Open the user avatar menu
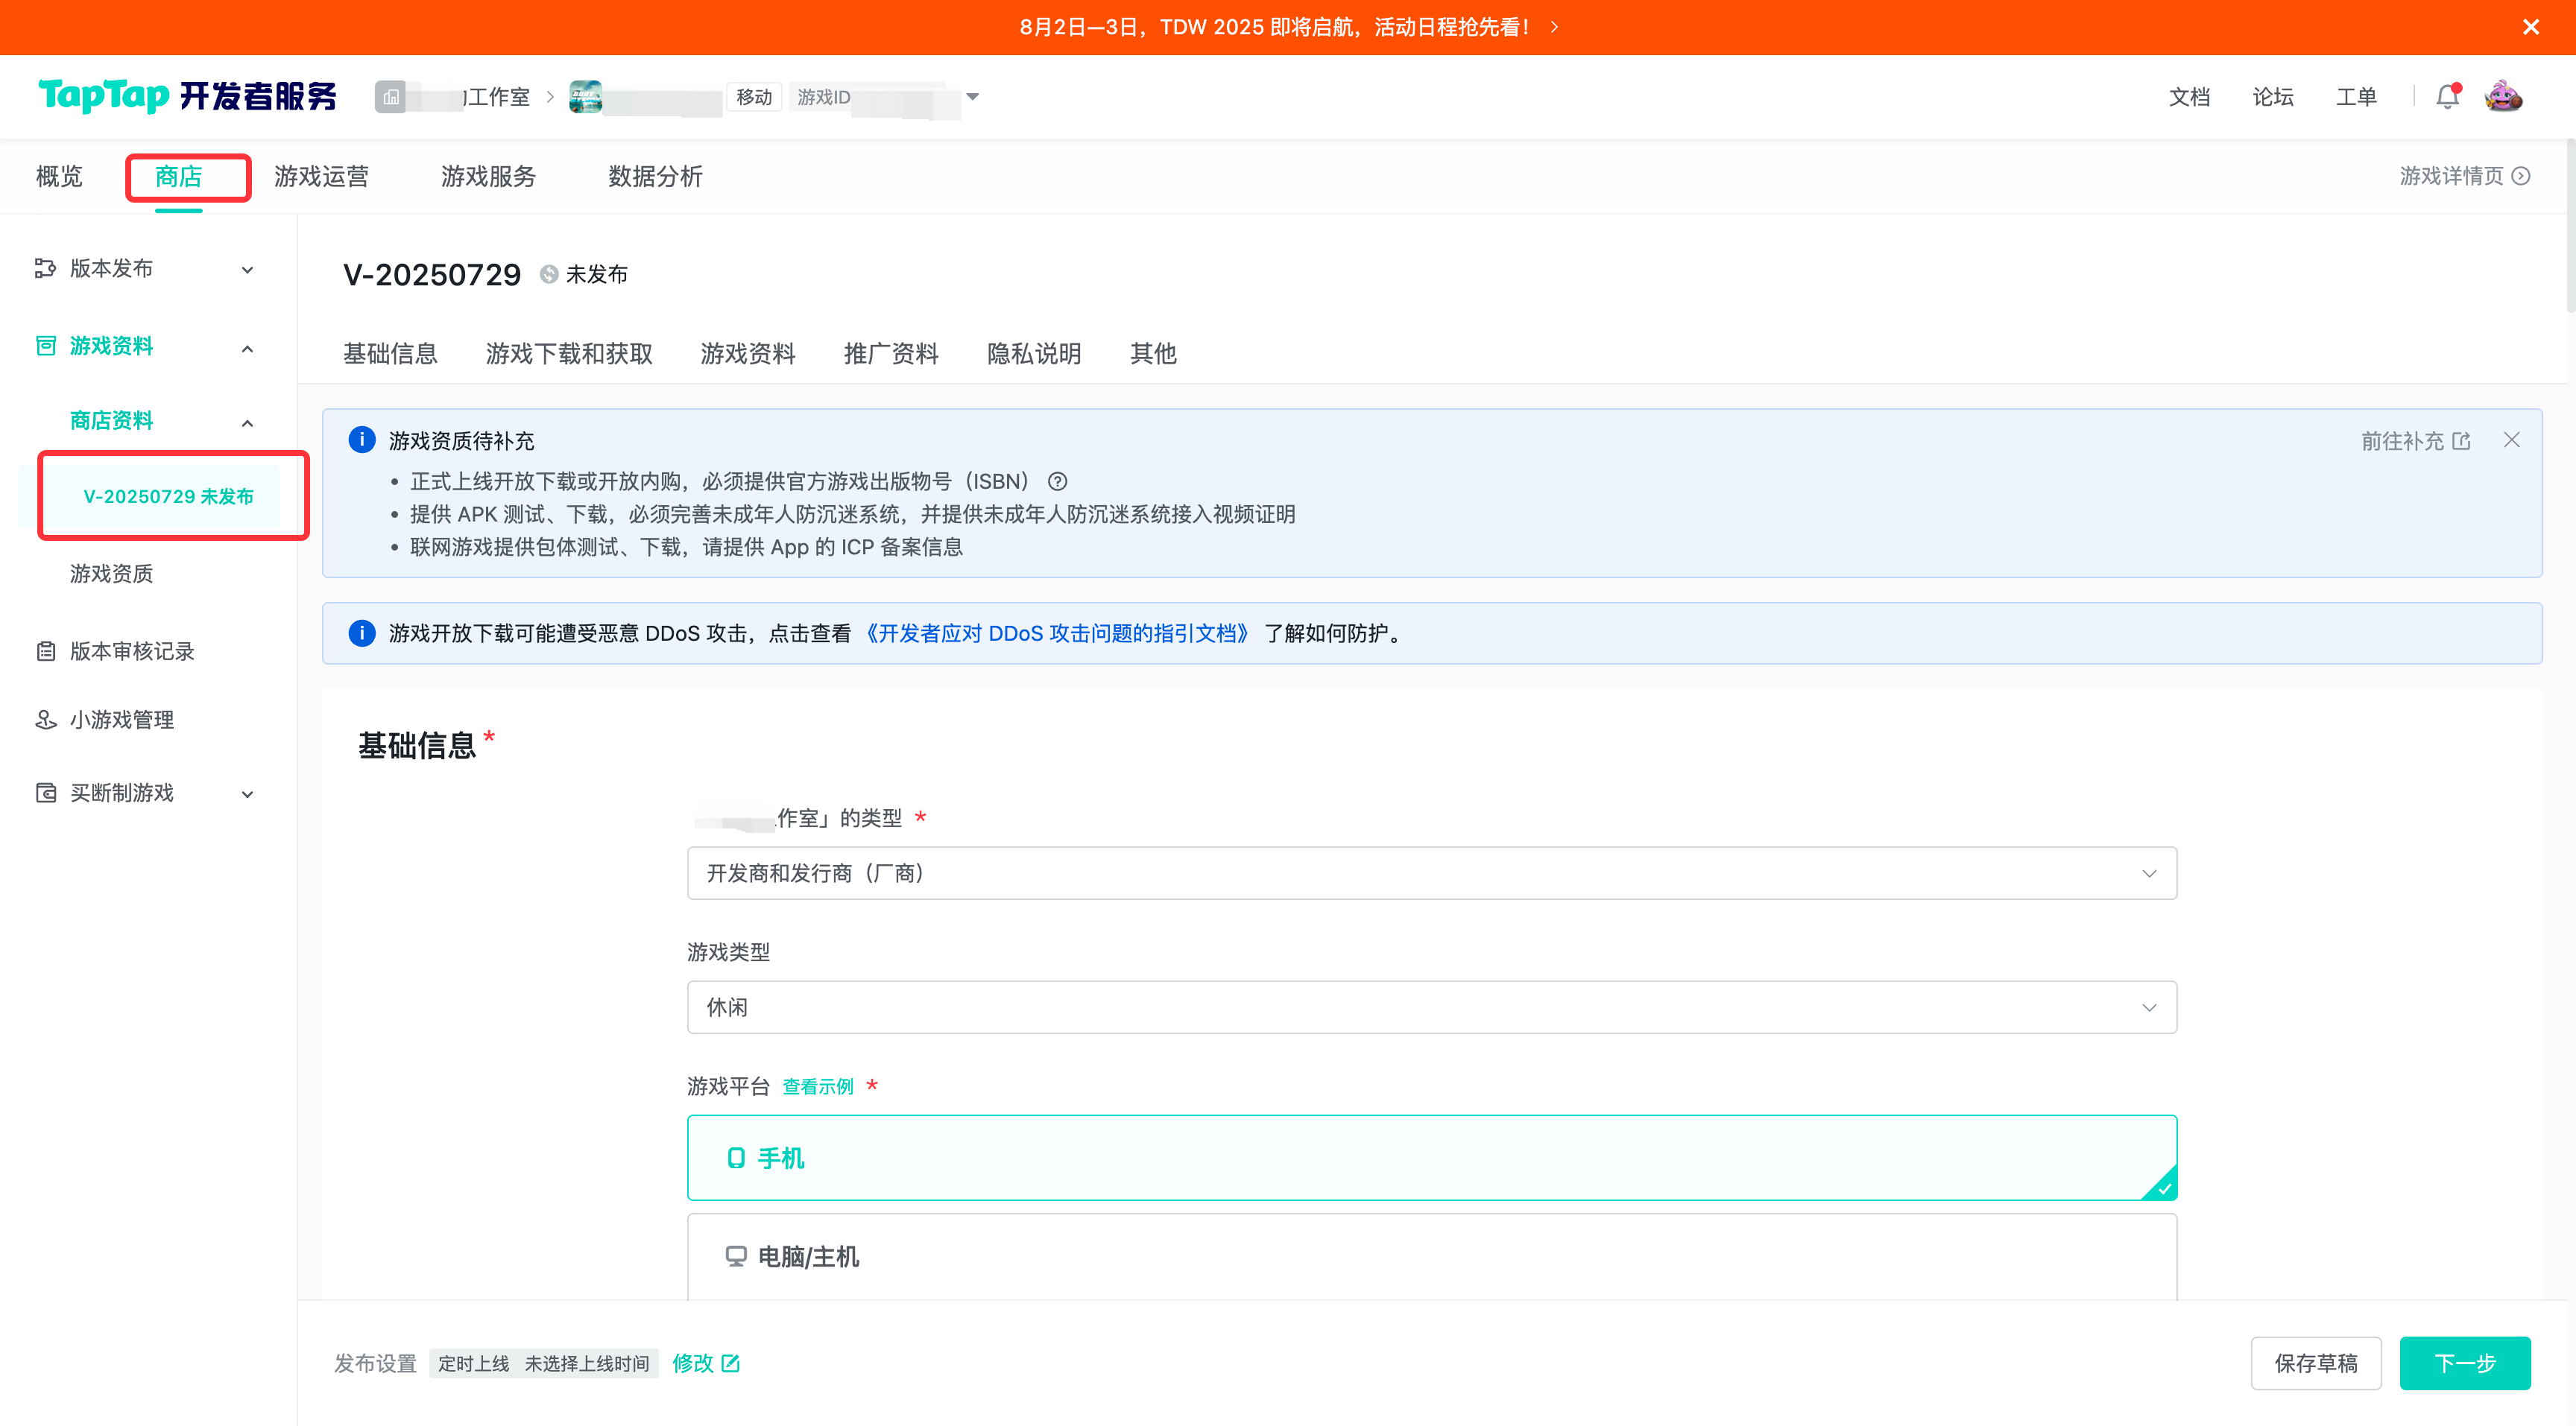 pos(2503,97)
